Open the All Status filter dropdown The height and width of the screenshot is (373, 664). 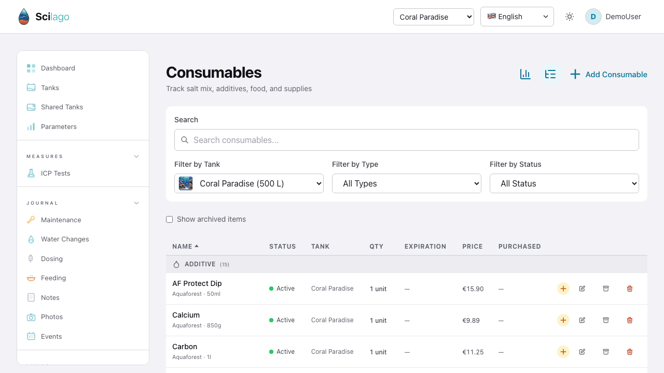pyautogui.click(x=564, y=183)
